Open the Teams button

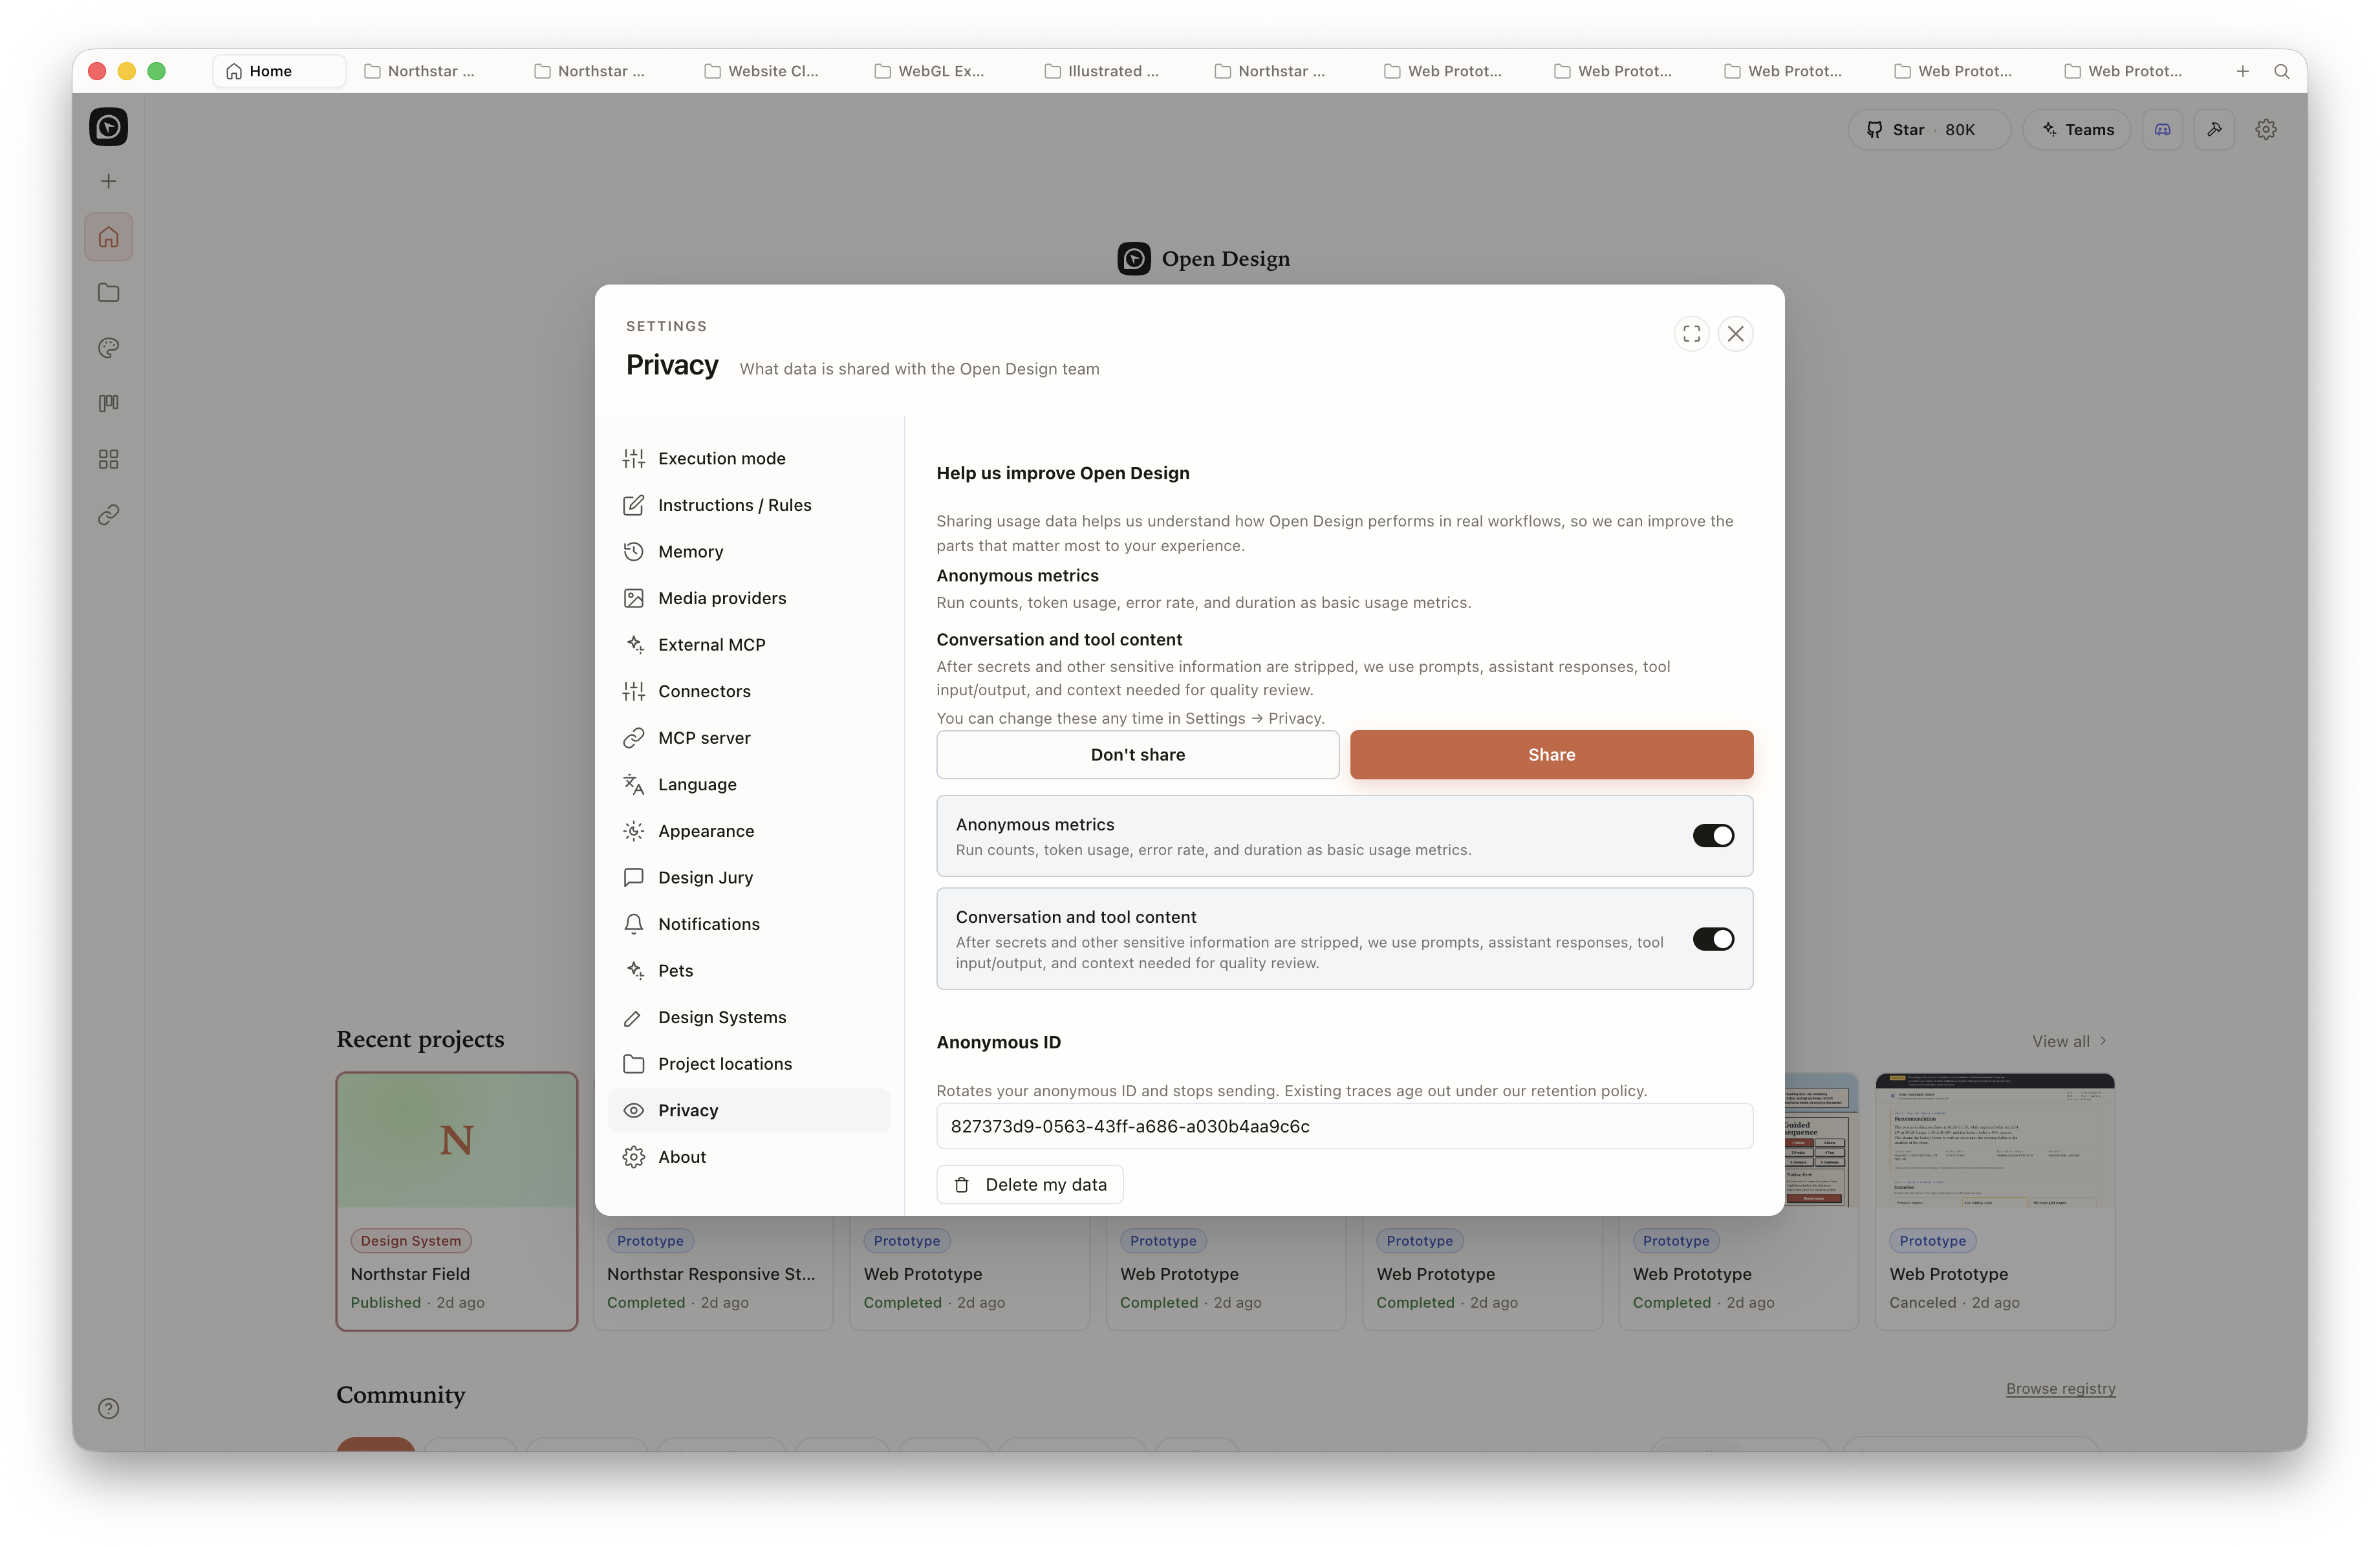pos(2077,129)
